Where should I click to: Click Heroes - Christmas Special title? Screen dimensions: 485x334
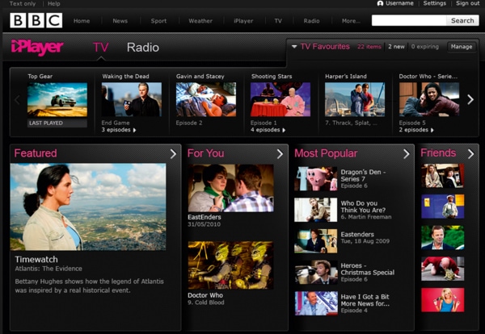point(368,269)
